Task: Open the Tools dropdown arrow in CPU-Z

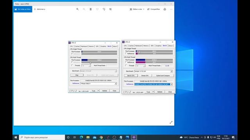Action: tap(153, 92)
